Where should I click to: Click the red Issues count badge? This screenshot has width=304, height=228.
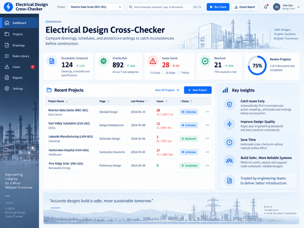(x=32, y=67)
